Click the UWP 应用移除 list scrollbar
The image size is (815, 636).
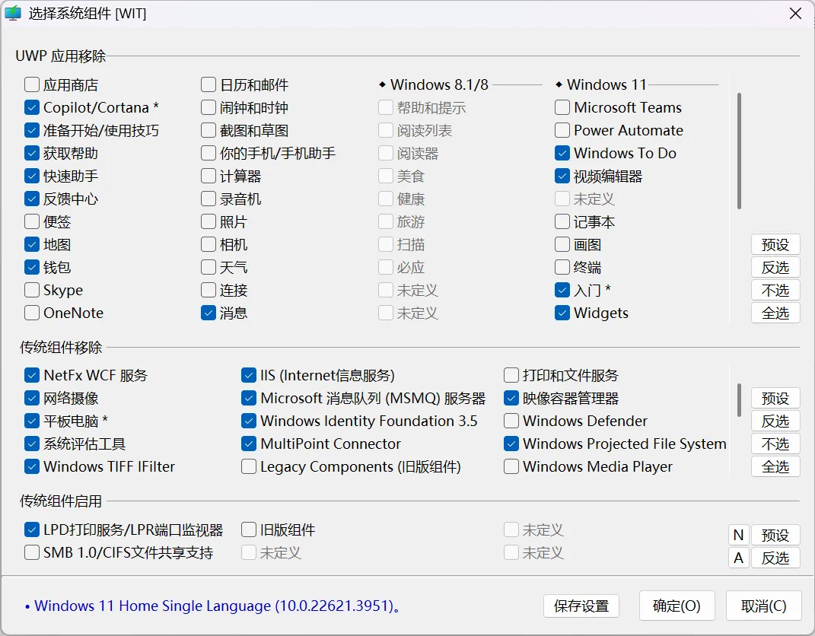pyautogui.click(x=739, y=151)
